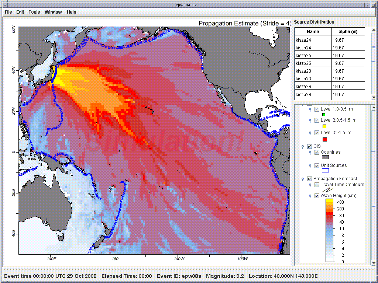Select the kisza25 row in source table
The height and width of the screenshot is (283, 378).
pos(313,56)
